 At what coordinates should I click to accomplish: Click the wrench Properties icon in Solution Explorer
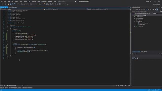pyautogui.click(x=155, y=10)
